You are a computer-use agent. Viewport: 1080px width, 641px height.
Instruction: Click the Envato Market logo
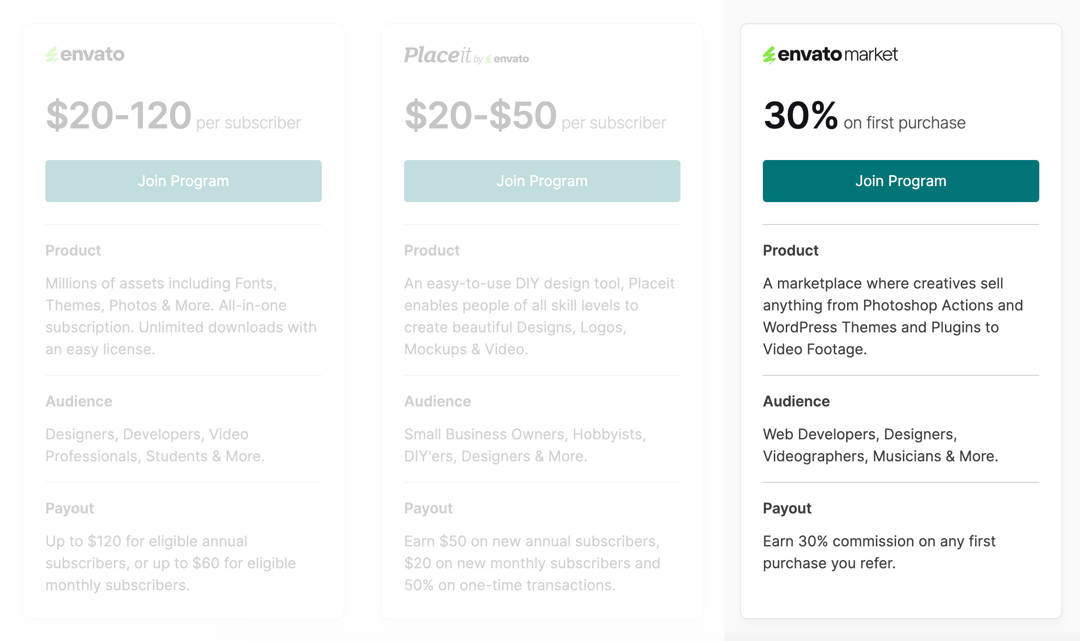(x=830, y=54)
